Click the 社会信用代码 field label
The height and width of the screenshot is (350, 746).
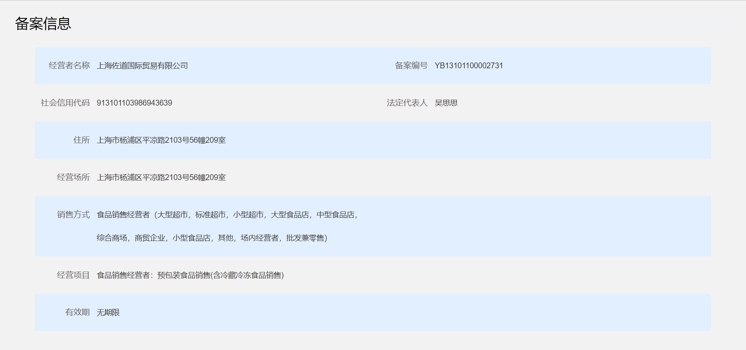tap(65, 103)
